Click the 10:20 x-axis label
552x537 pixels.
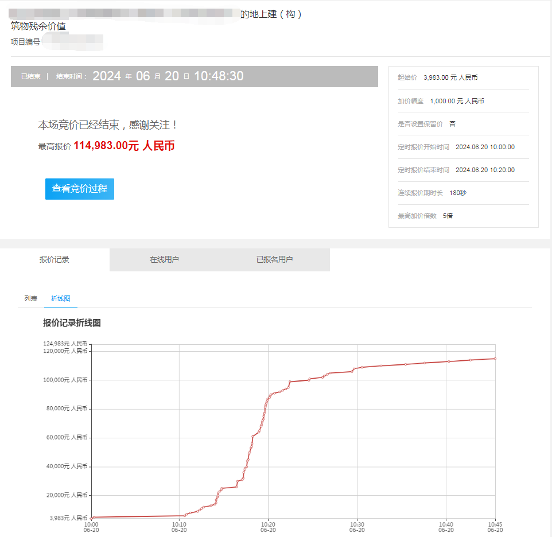(268, 527)
